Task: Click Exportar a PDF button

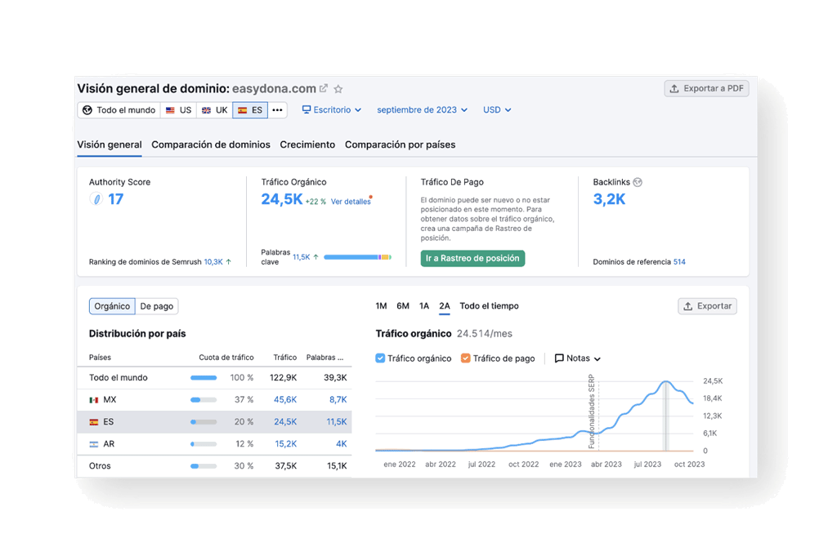Action: [707, 88]
